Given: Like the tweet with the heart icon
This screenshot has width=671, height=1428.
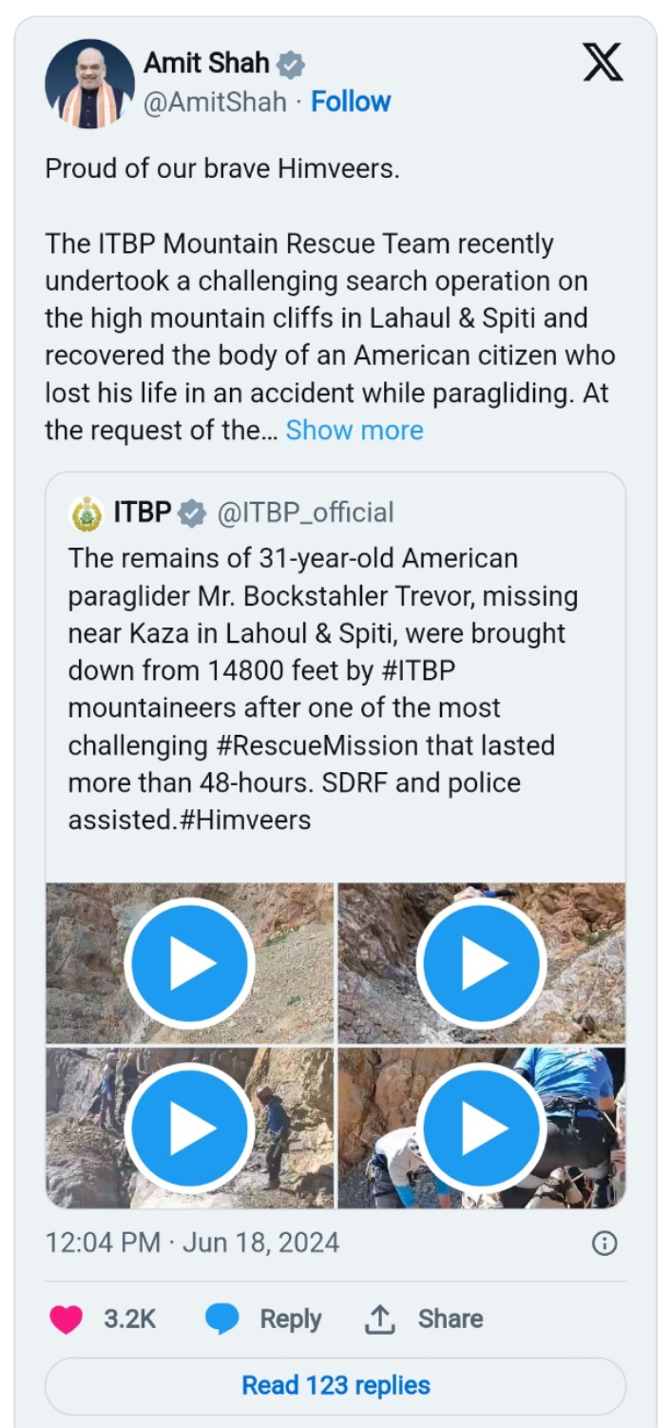Looking at the screenshot, I should coord(66,1319).
